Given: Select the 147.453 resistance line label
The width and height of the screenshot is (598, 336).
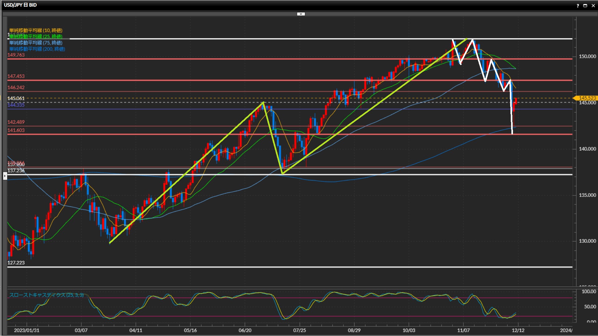Looking at the screenshot, I should [16, 76].
